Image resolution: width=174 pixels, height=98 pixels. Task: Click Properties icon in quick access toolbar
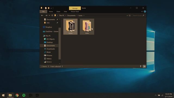(x=46, y=8)
